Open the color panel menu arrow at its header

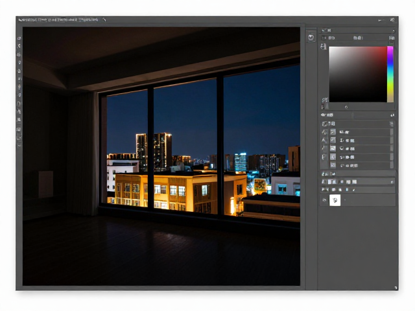click(x=394, y=30)
